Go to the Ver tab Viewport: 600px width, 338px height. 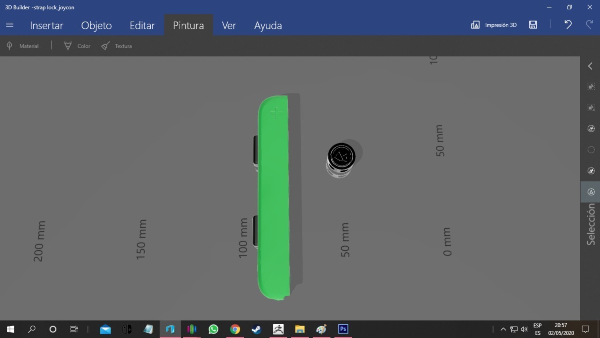tap(229, 25)
